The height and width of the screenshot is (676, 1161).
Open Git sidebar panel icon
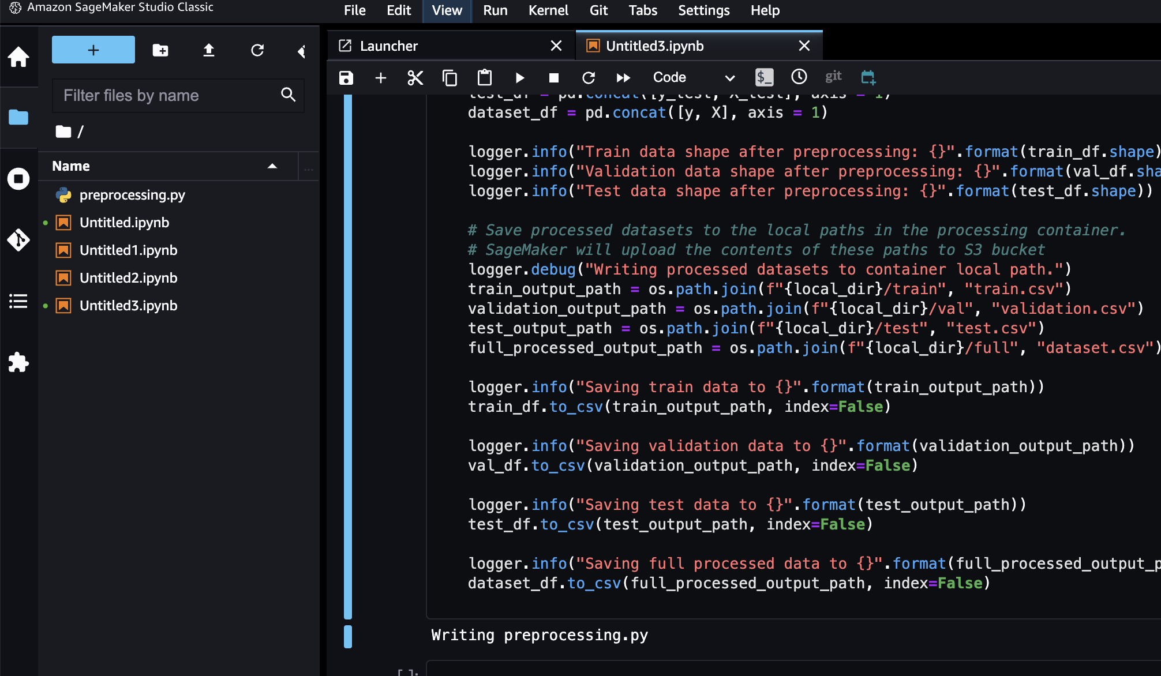click(x=18, y=240)
